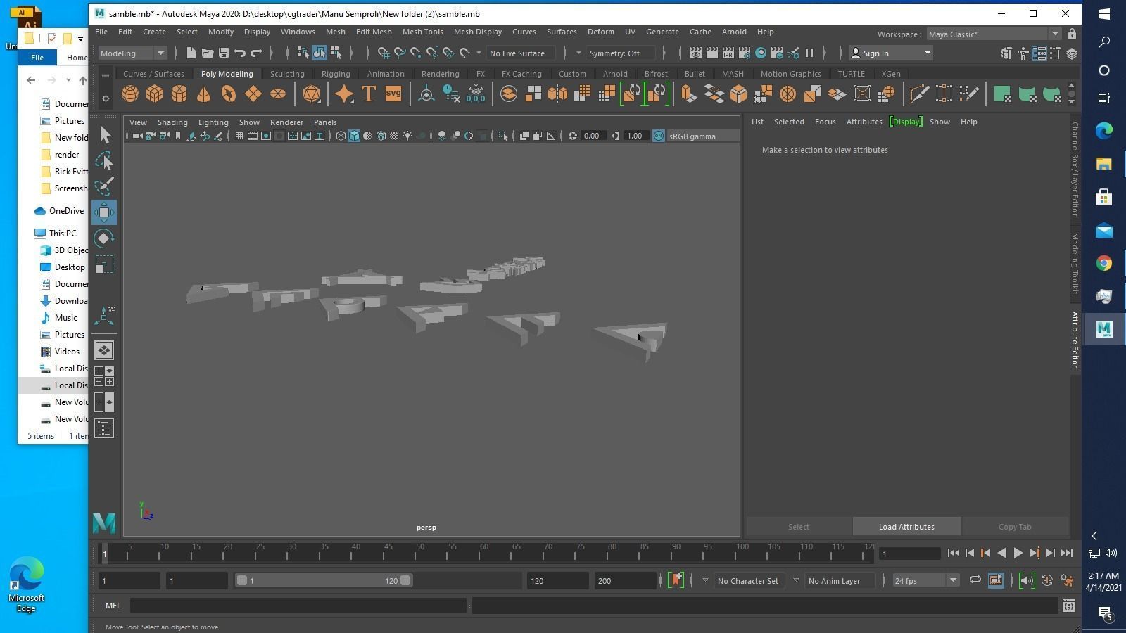Click the MEL command line input field

[298, 606]
